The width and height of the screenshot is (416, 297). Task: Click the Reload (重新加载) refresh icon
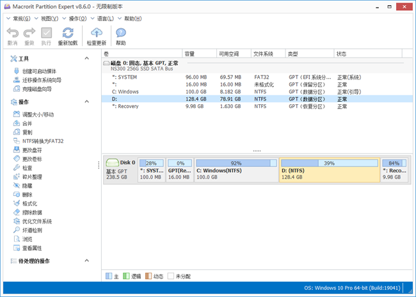tap(68, 33)
